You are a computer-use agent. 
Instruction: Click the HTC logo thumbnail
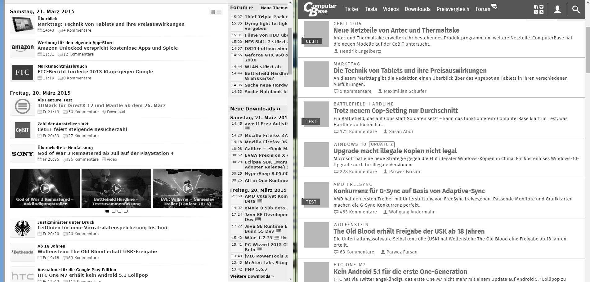pos(23,275)
